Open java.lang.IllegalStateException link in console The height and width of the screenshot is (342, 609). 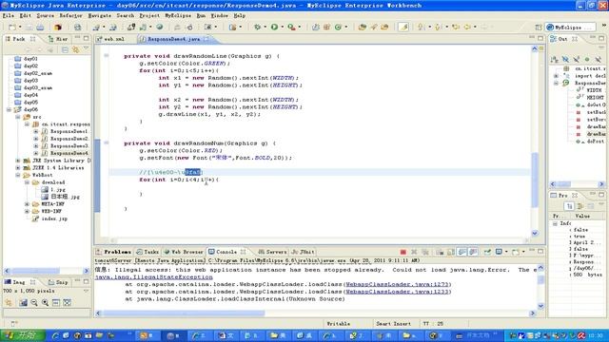(154, 277)
